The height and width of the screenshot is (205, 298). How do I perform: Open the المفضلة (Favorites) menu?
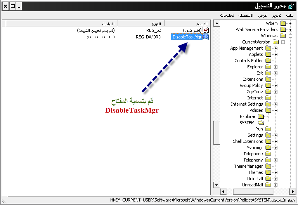tap(246, 16)
